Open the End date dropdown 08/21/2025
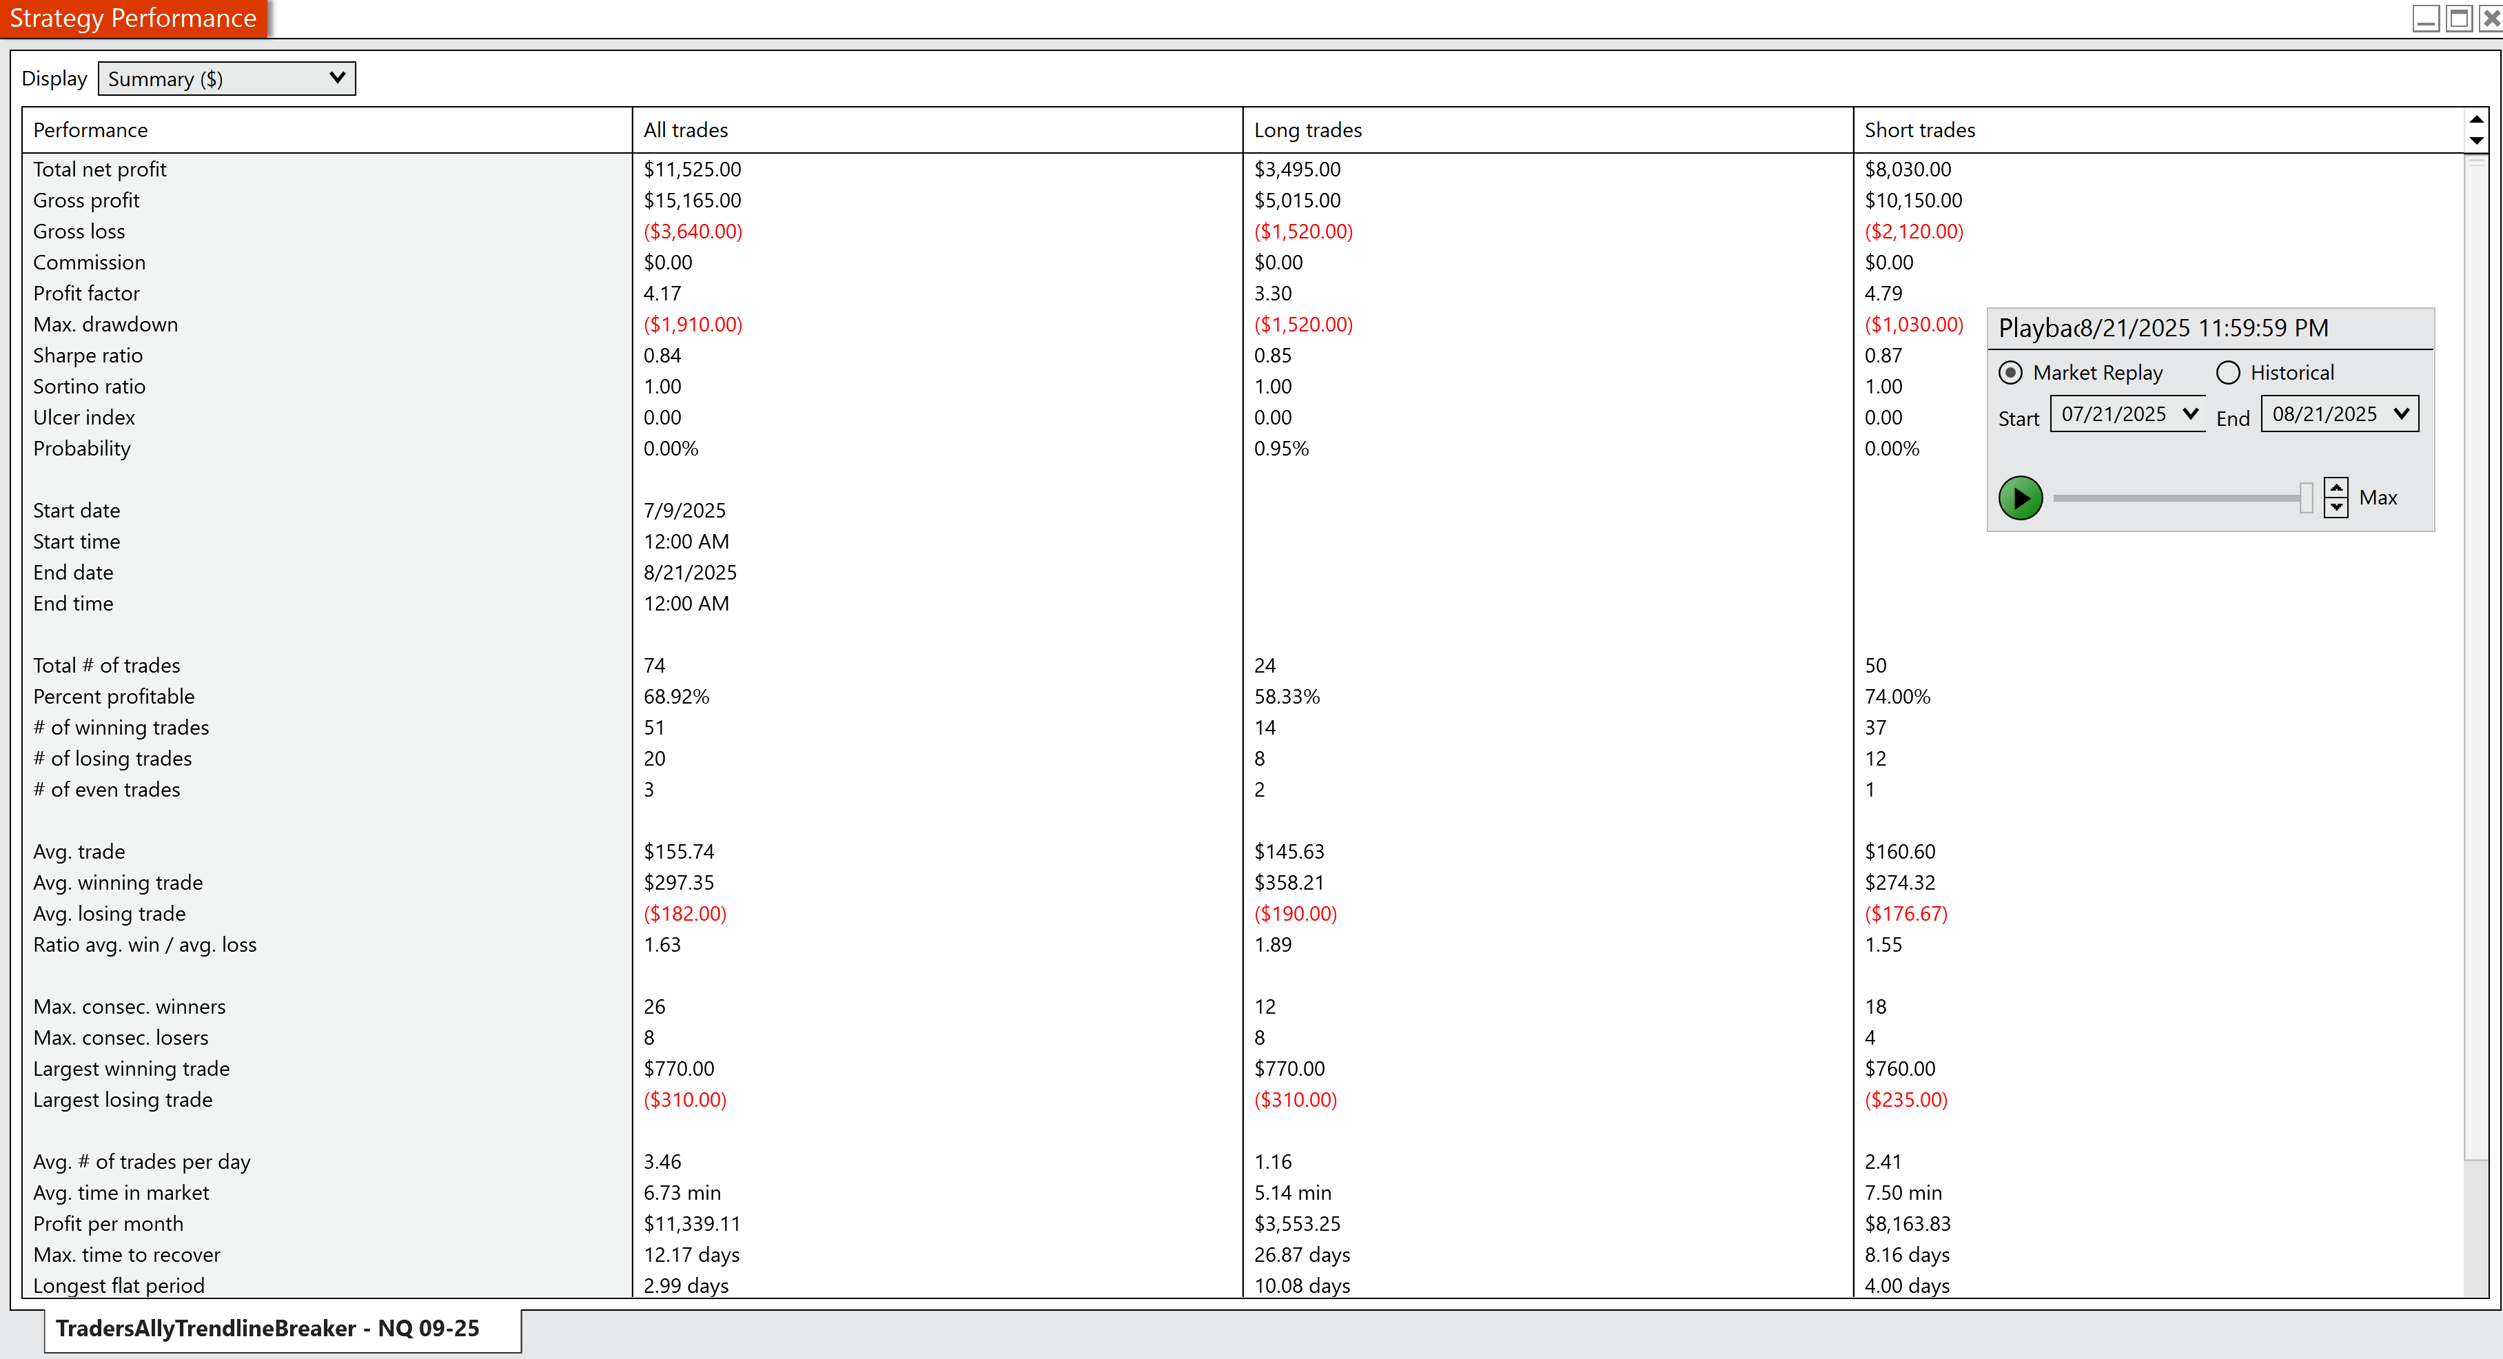2503x1359 pixels. coord(2339,413)
